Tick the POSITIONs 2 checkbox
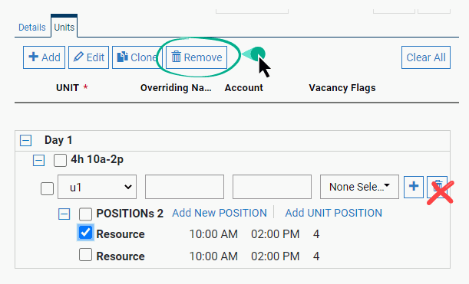 pyautogui.click(x=85, y=214)
